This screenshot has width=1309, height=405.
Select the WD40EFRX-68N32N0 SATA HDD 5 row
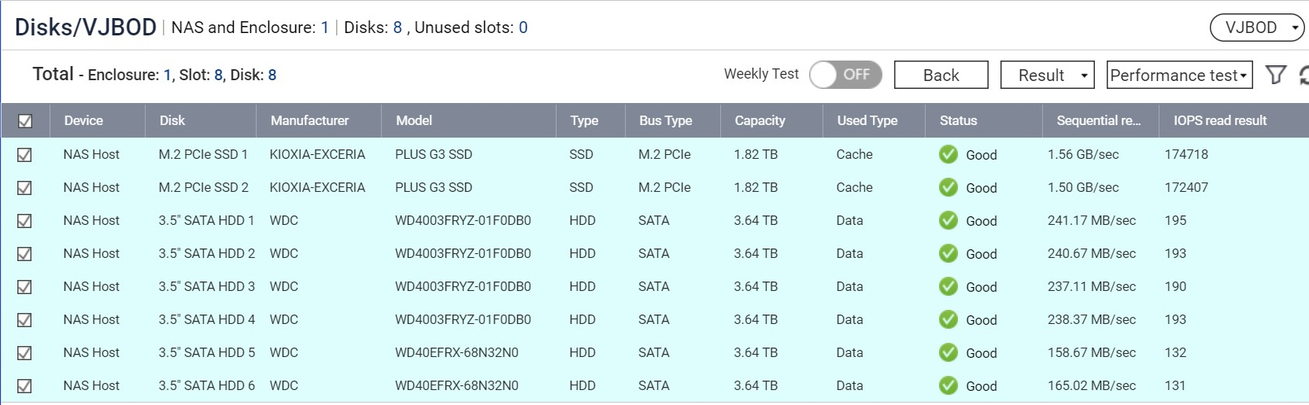pos(457,353)
